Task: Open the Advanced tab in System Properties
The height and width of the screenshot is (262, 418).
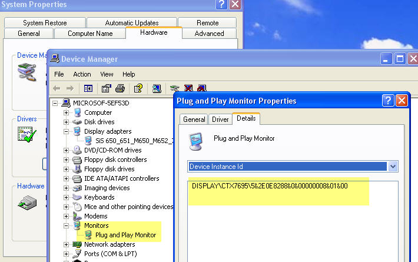Action: [x=209, y=34]
